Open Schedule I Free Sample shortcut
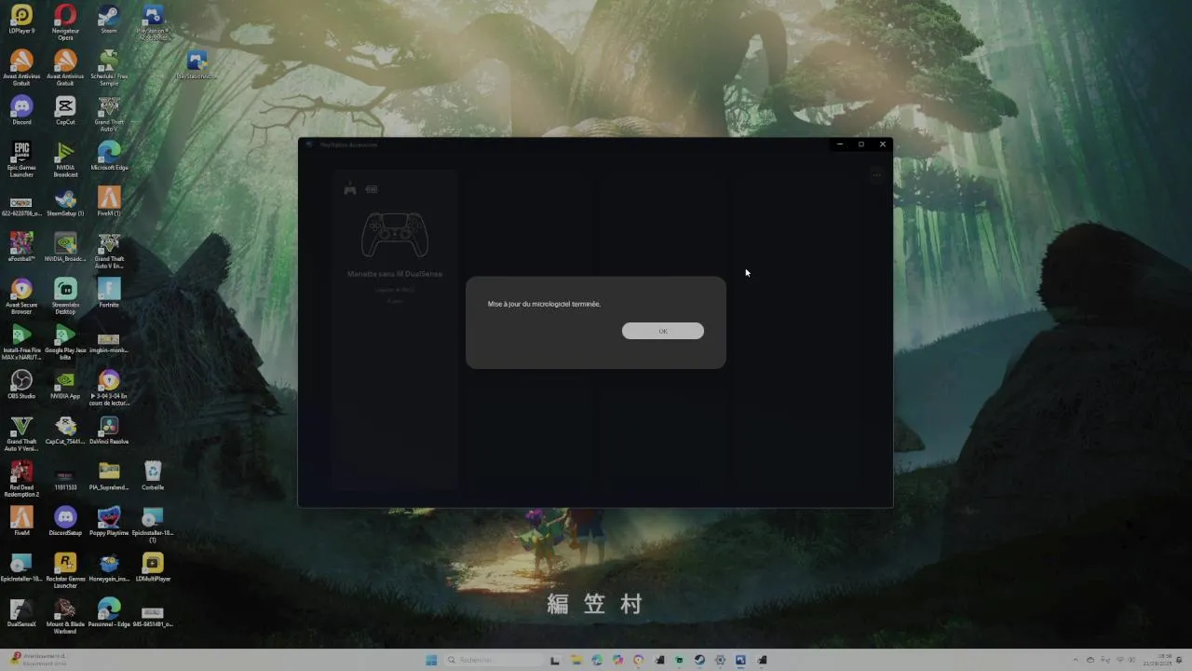Image resolution: width=1192 pixels, height=671 pixels. click(109, 68)
